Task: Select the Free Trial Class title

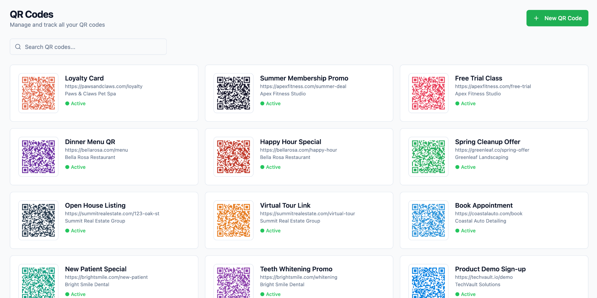Action: click(x=479, y=78)
